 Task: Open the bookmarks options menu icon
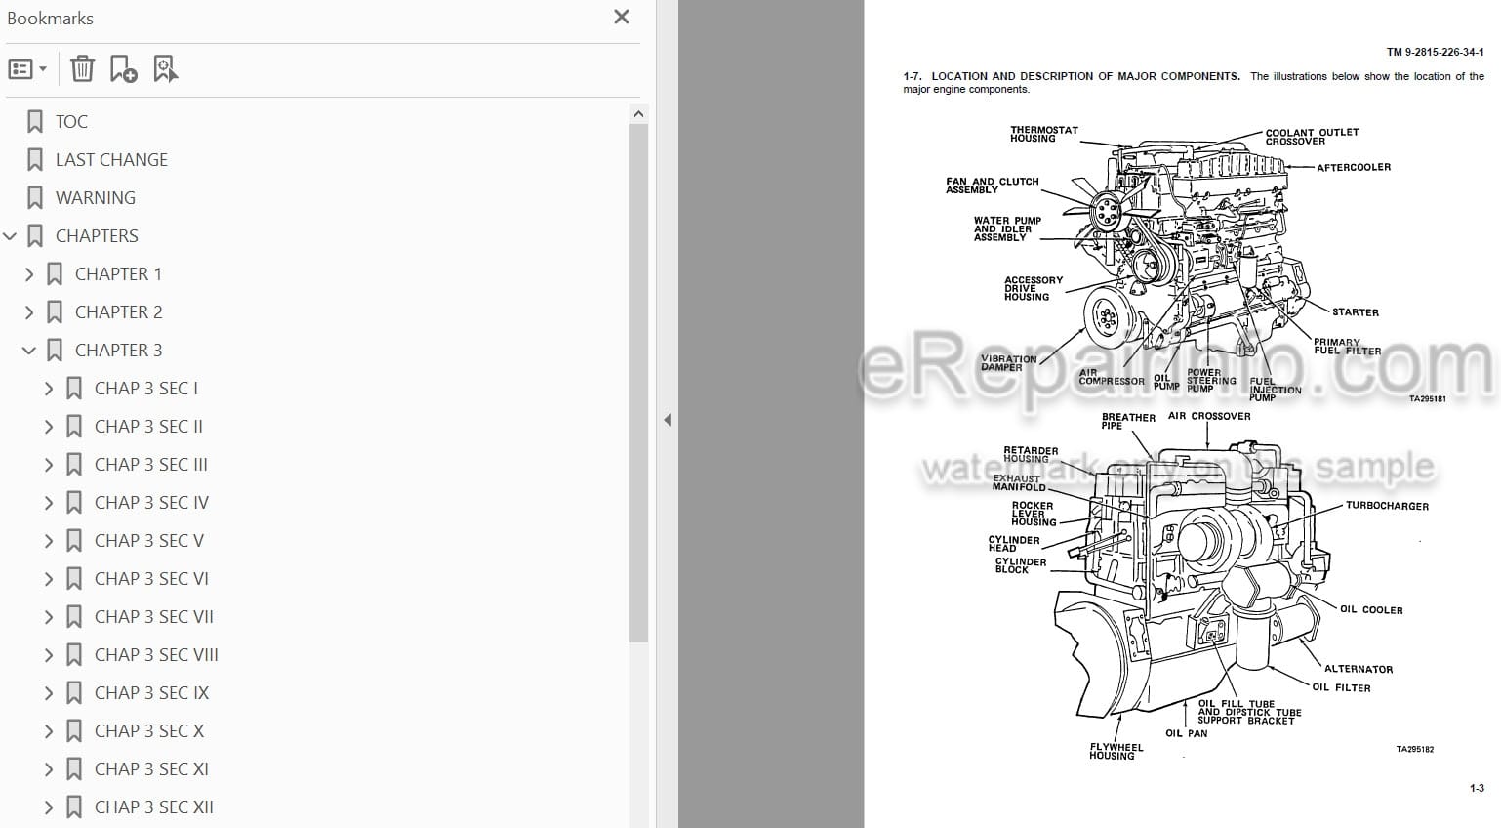[x=27, y=69]
